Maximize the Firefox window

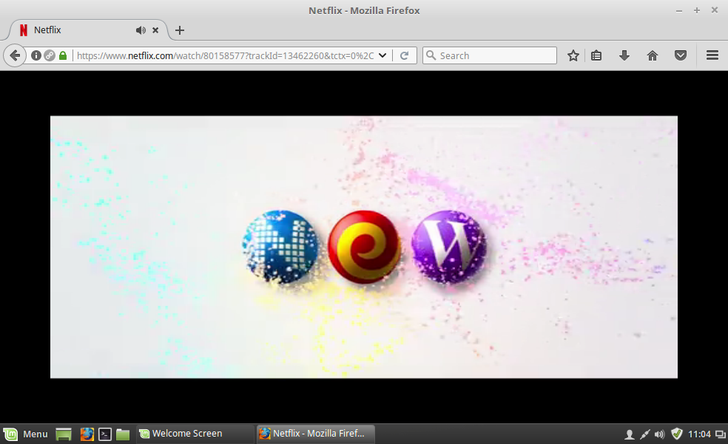[x=697, y=10]
